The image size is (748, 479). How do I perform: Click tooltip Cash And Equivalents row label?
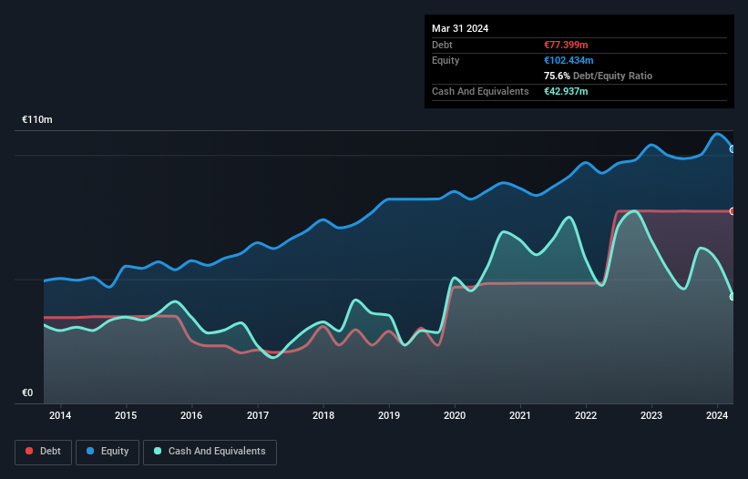coord(480,91)
